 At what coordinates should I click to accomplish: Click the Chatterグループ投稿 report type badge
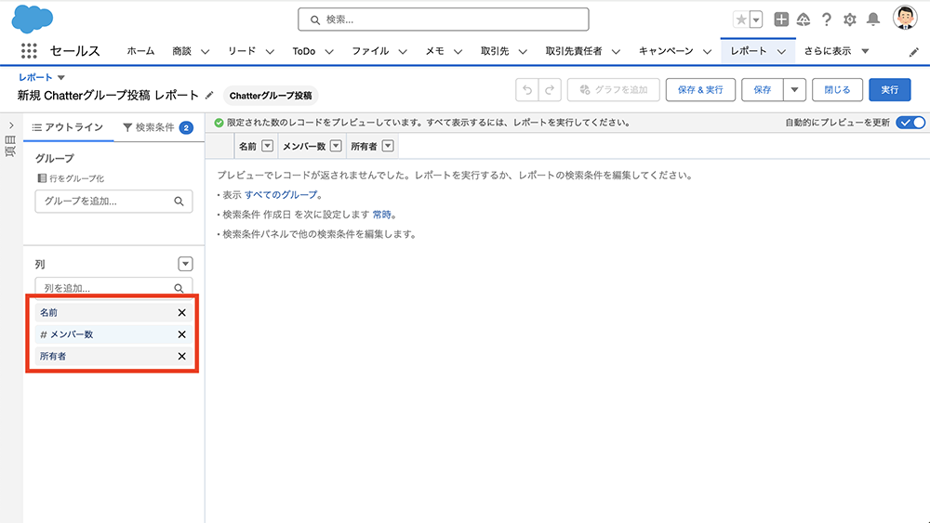tap(271, 96)
